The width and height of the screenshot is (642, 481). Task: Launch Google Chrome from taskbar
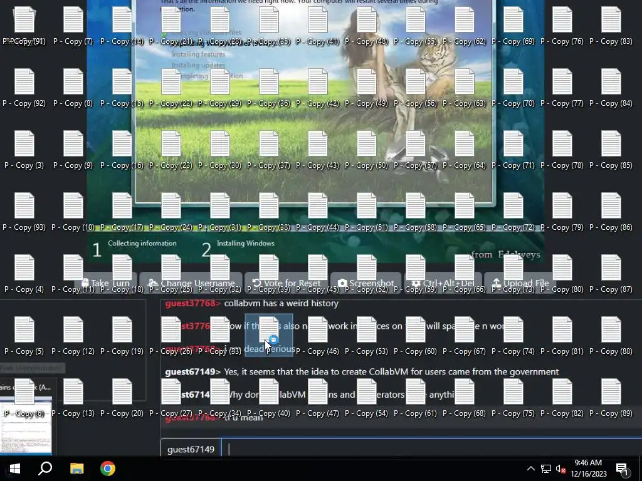tap(108, 468)
